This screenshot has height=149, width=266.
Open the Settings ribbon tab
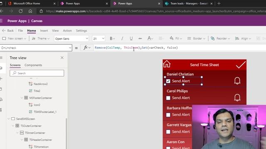click(x=81, y=31)
